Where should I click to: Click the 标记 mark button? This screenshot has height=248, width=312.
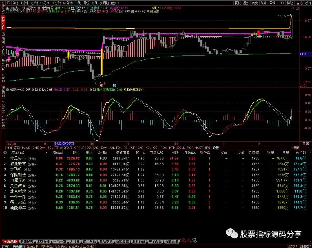tap(290, 3)
